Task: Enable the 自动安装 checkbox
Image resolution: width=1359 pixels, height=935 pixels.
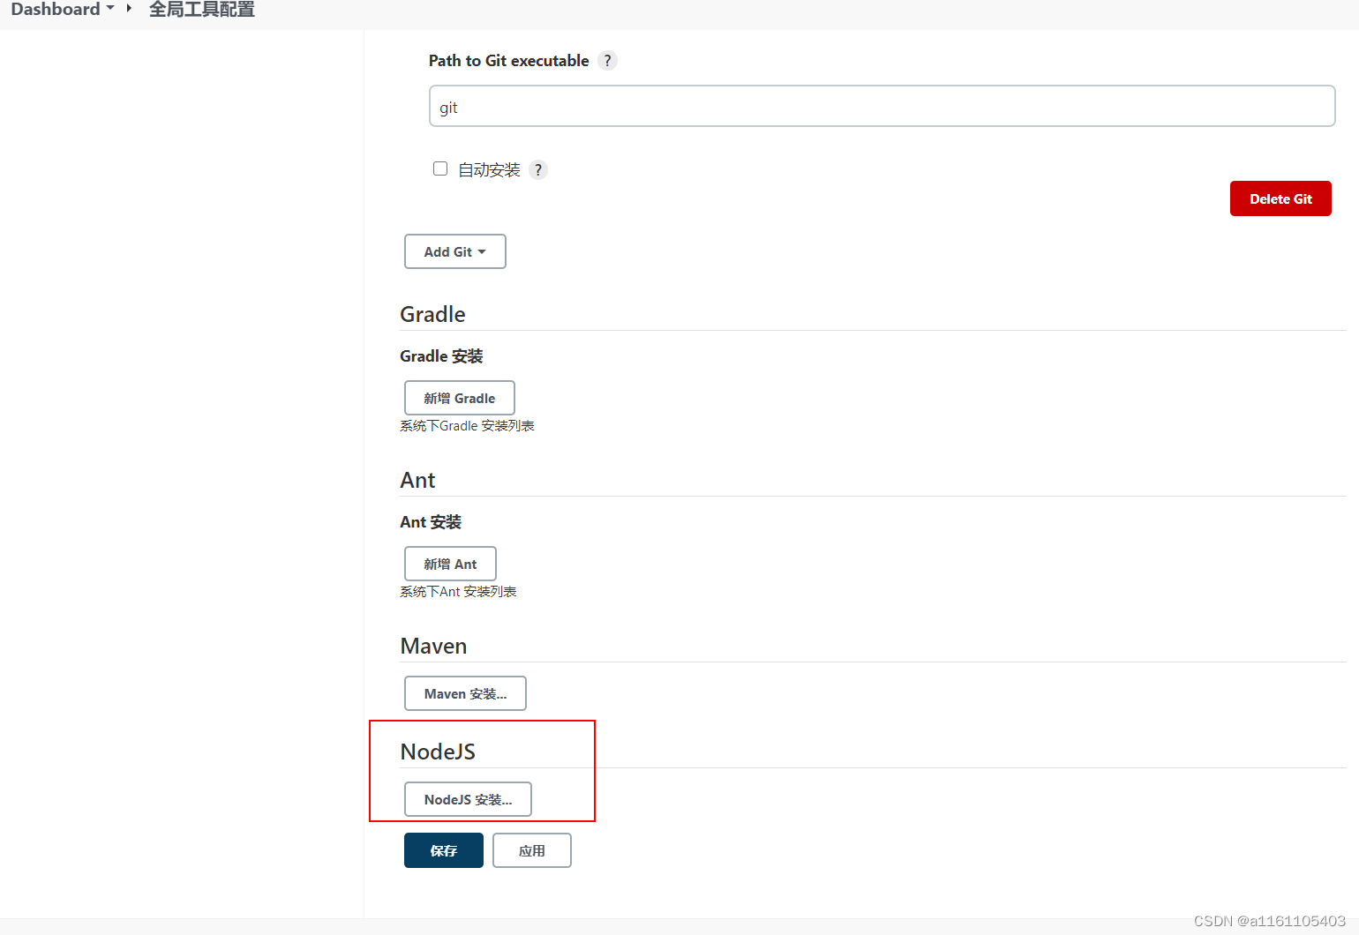Action: click(440, 168)
